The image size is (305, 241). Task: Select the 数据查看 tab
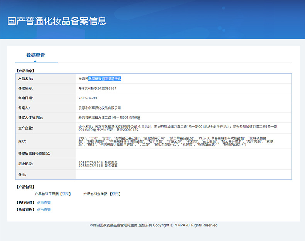click(36, 55)
